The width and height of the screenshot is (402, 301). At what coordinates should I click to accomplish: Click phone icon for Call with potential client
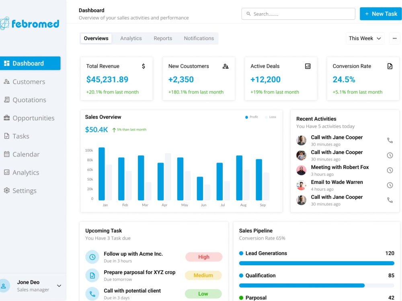[x=92, y=294]
